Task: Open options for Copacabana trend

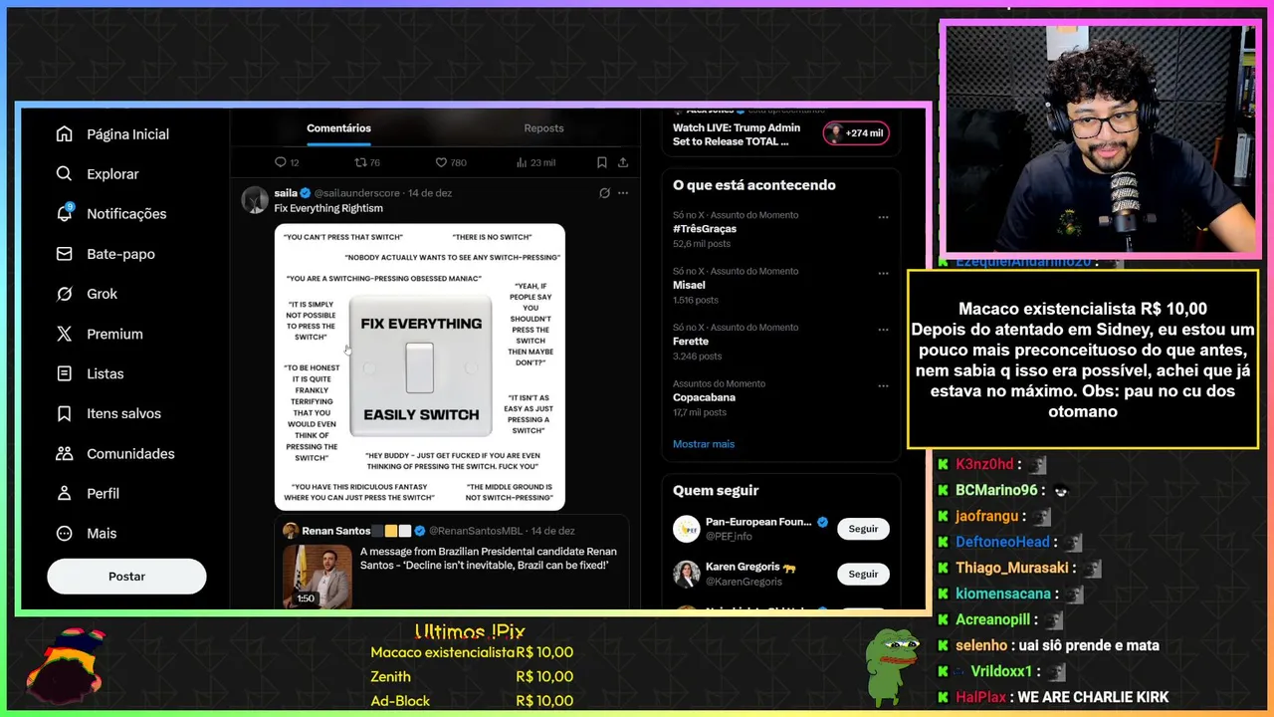Action: pyautogui.click(x=883, y=385)
